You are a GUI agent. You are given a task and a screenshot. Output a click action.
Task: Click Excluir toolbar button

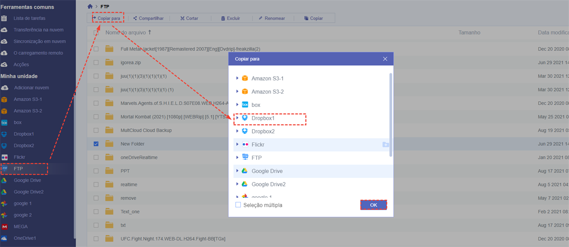[230, 18]
